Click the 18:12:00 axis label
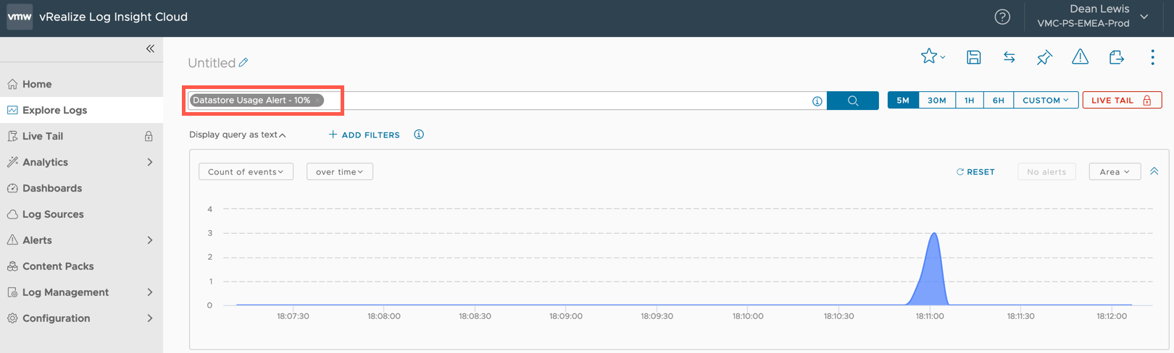The image size is (1174, 353). click(1112, 316)
